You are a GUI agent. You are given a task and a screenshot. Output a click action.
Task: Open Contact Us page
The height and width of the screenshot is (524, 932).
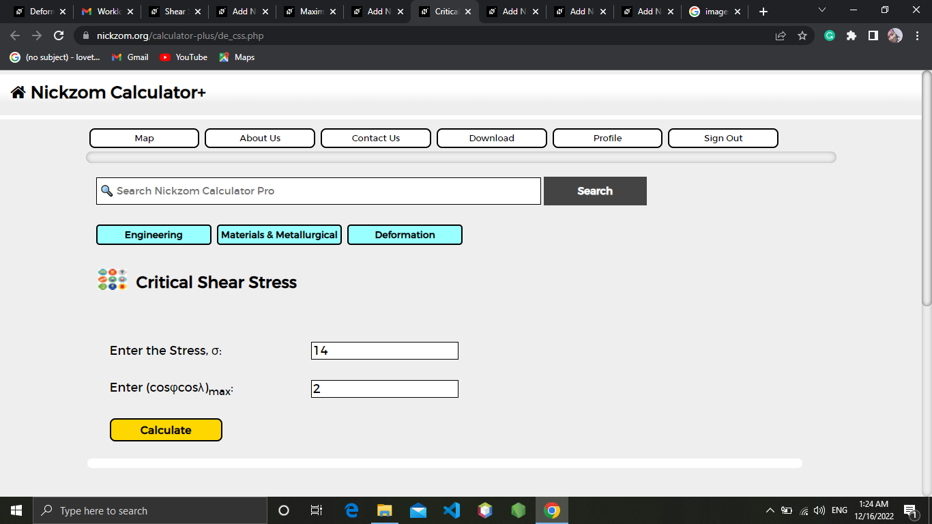coord(376,138)
